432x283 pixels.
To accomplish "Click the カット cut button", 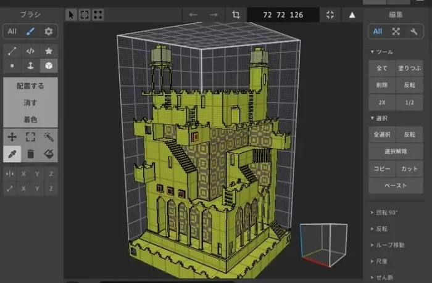I will click(x=409, y=168).
